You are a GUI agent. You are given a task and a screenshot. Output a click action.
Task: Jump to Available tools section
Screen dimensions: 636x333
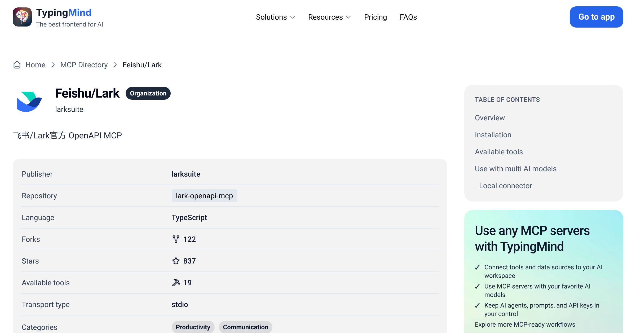499,152
